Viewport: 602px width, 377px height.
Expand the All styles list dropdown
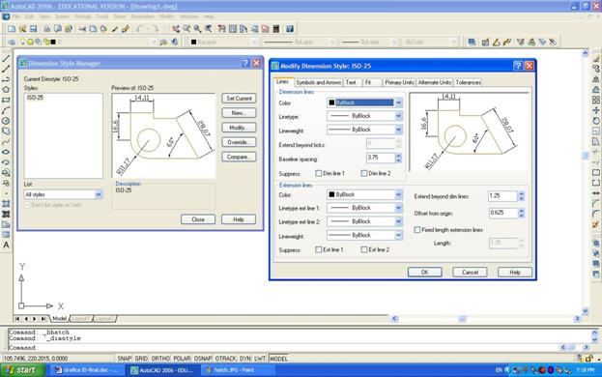(x=64, y=194)
